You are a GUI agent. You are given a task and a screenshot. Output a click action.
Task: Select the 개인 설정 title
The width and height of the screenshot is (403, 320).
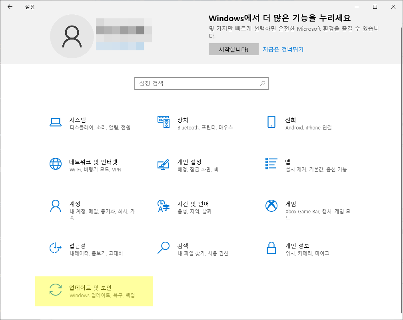point(189,162)
